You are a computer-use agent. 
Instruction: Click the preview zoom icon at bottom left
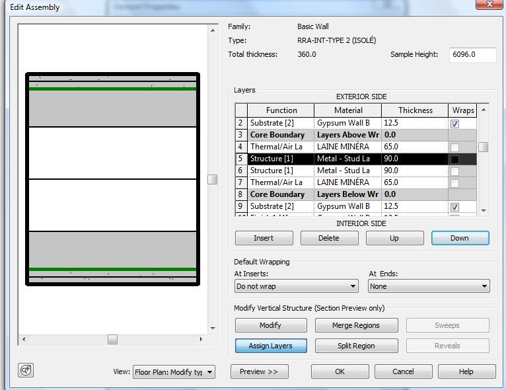pyautogui.click(x=26, y=370)
